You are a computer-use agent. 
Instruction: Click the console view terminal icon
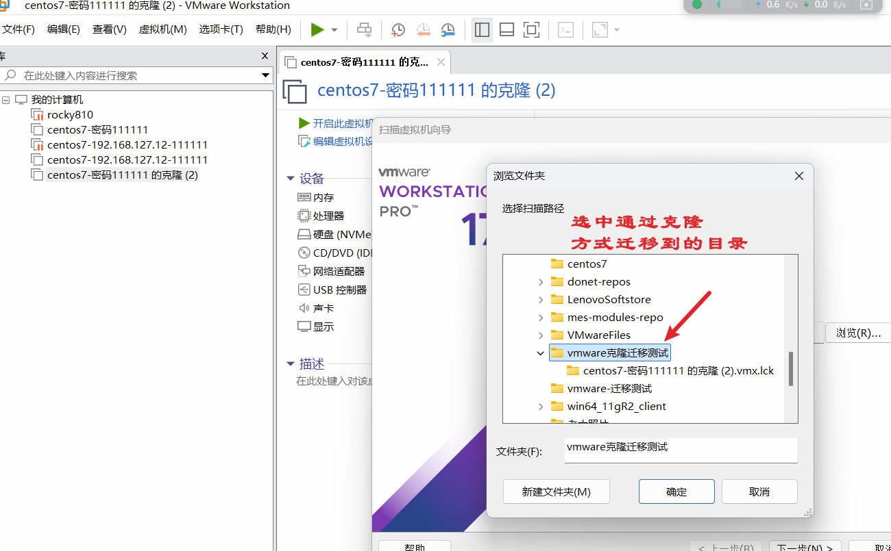coord(565,29)
